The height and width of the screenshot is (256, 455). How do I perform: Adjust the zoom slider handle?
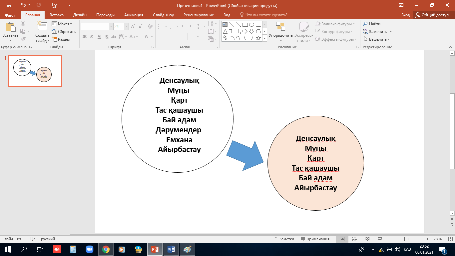(404, 239)
